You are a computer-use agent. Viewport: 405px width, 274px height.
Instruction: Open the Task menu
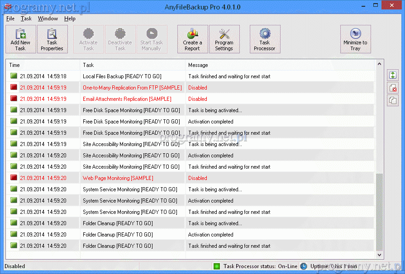(26, 19)
